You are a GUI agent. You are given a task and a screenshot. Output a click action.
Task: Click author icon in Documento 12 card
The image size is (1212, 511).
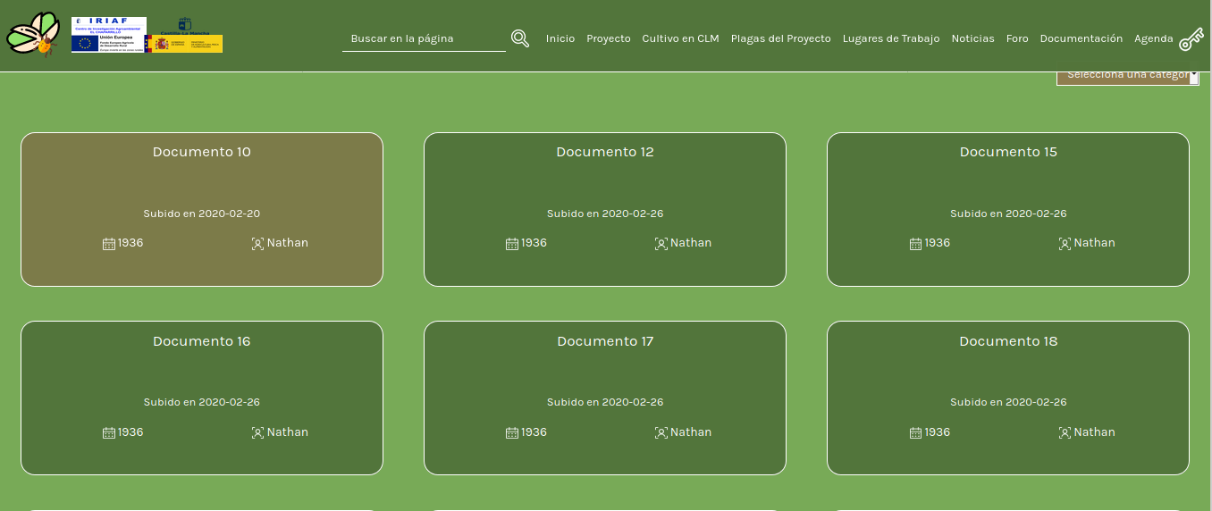coord(661,243)
